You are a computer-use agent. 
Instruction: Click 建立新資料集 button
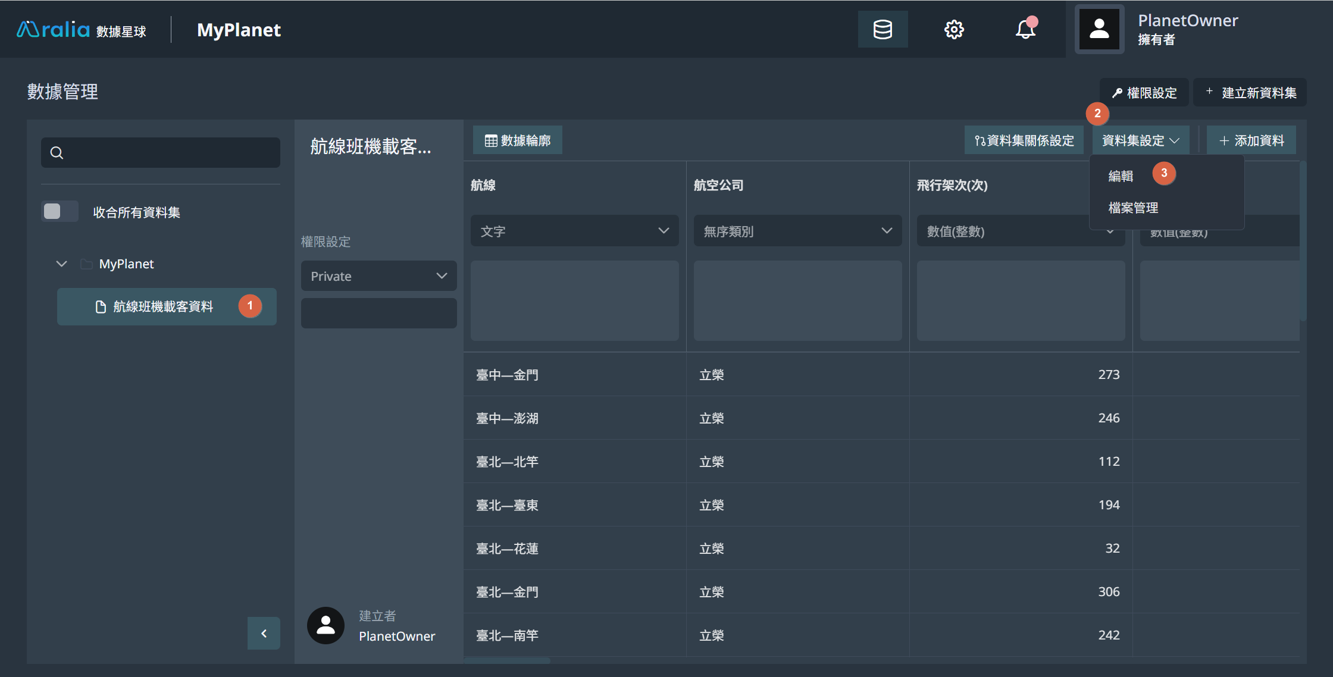pos(1250,93)
